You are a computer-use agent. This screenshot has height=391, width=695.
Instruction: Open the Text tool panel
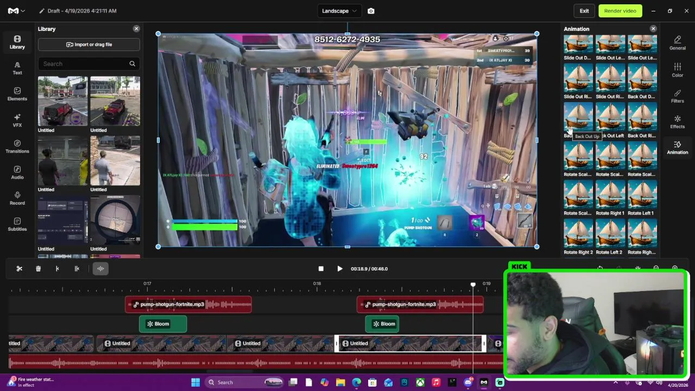pyautogui.click(x=17, y=68)
